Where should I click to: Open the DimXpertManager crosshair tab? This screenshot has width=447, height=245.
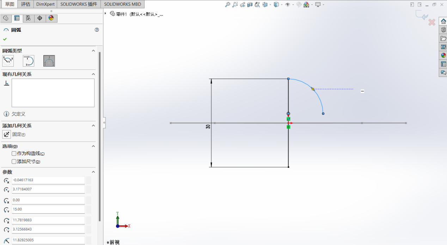pos(40,18)
